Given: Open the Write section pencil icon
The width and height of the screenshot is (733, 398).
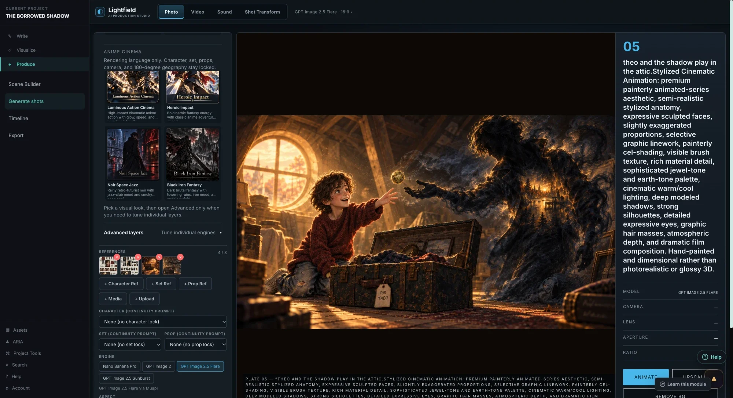Looking at the screenshot, I should coord(10,36).
